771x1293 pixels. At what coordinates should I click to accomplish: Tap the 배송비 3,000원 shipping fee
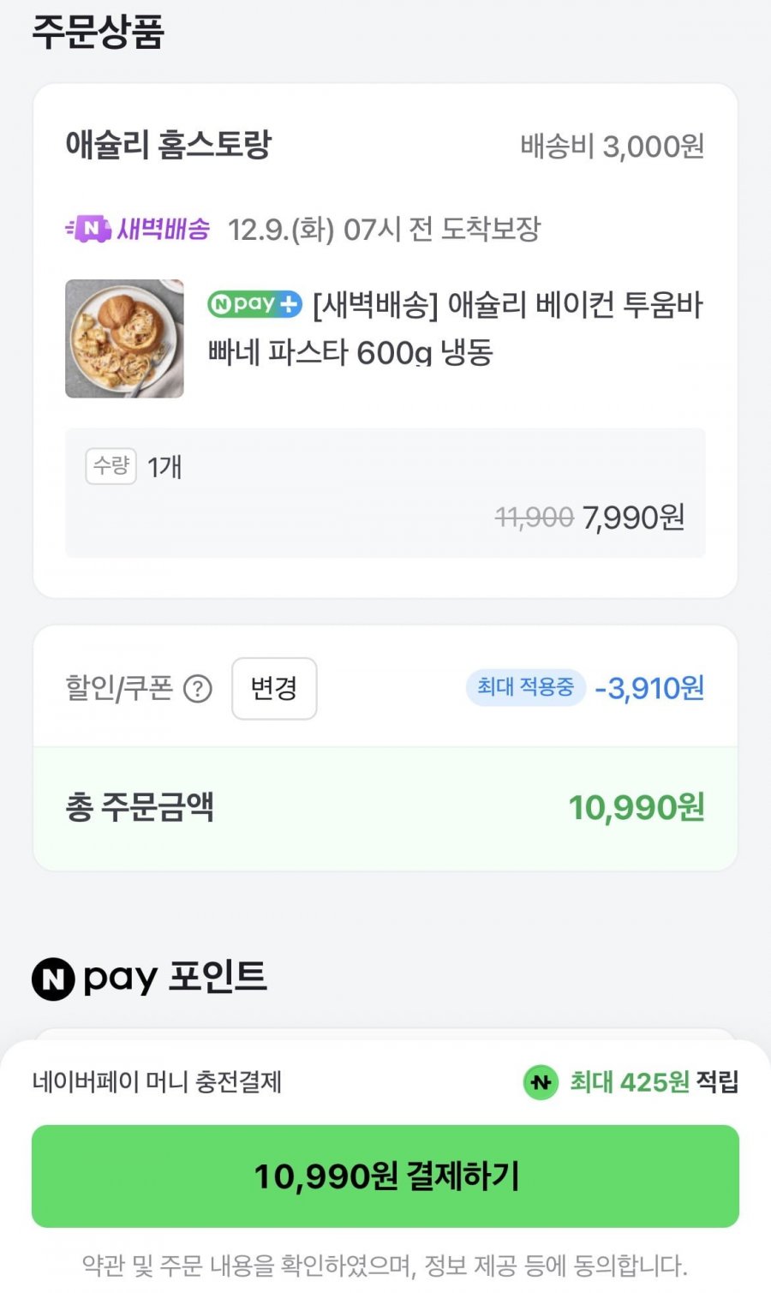click(x=613, y=147)
